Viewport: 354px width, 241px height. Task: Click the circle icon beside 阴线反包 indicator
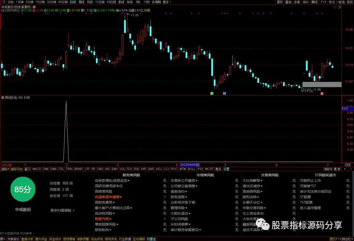(x=3, y=98)
